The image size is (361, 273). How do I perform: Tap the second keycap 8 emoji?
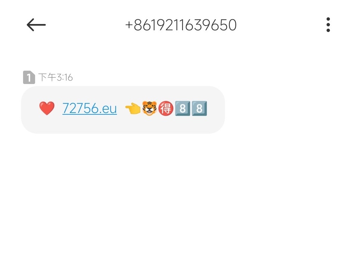click(x=199, y=108)
